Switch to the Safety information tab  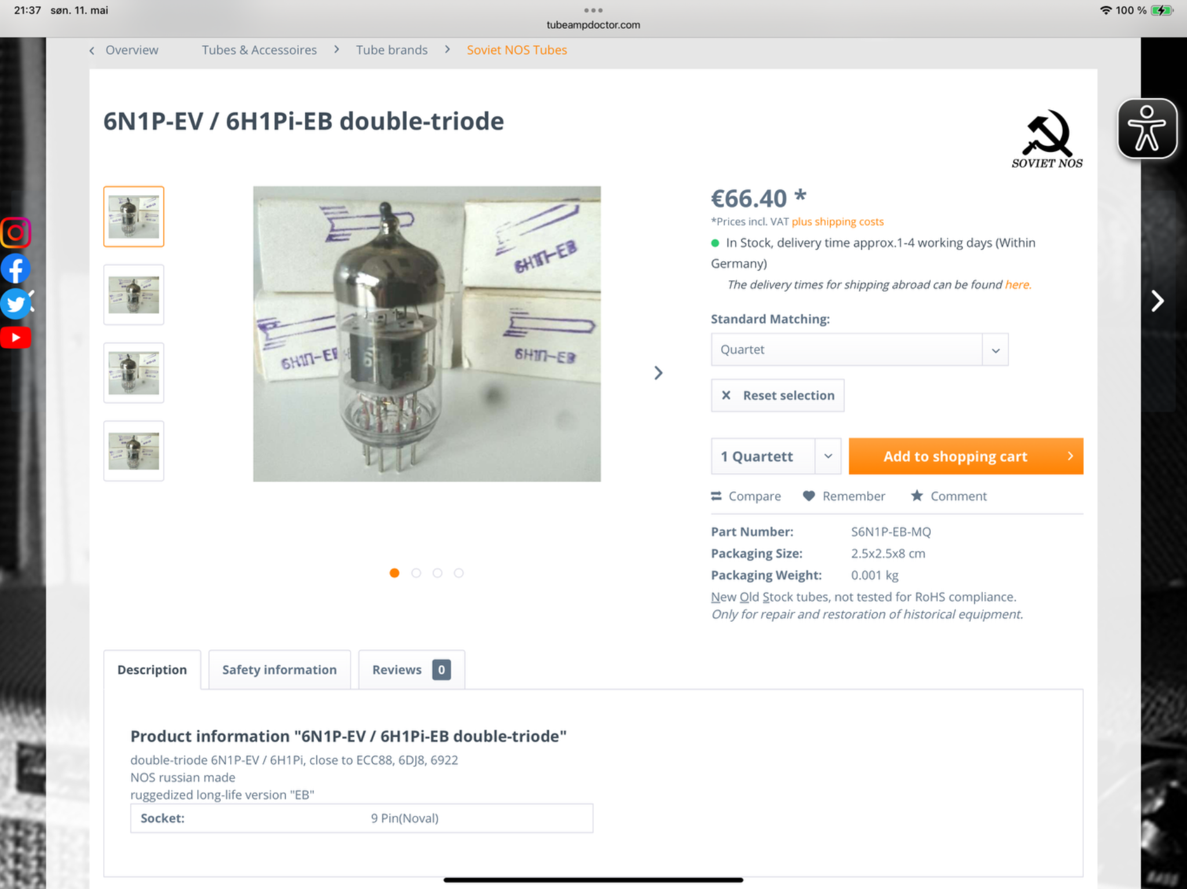coord(279,670)
